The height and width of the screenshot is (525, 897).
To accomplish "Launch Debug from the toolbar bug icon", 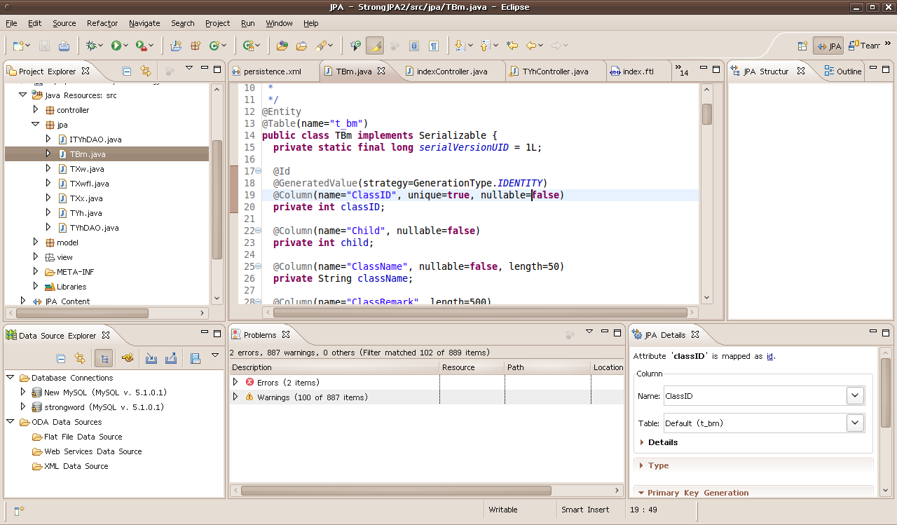I will (91, 45).
